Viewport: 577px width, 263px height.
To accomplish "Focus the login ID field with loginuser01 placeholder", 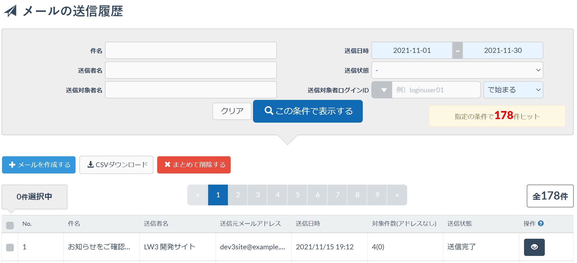I will point(436,90).
